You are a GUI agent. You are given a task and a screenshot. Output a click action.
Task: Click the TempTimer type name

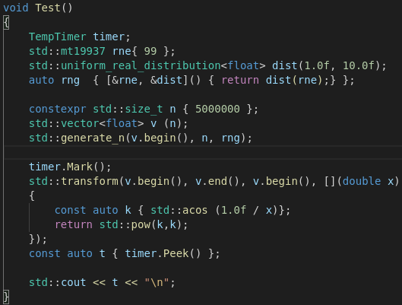coord(58,37)
